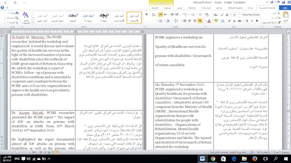Click the Multilevel List icon
The image size is (291, 163).
pyautogui.click(x=185, y=15)
